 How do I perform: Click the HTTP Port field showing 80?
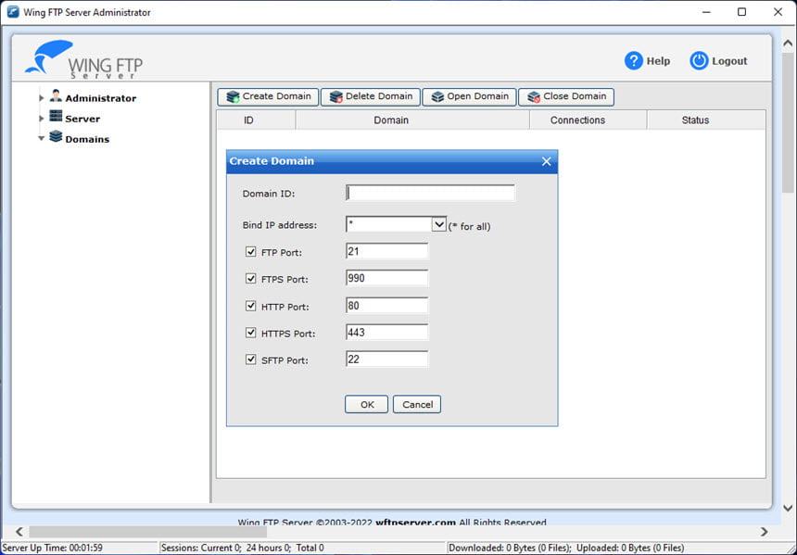(x=386, y=306)
